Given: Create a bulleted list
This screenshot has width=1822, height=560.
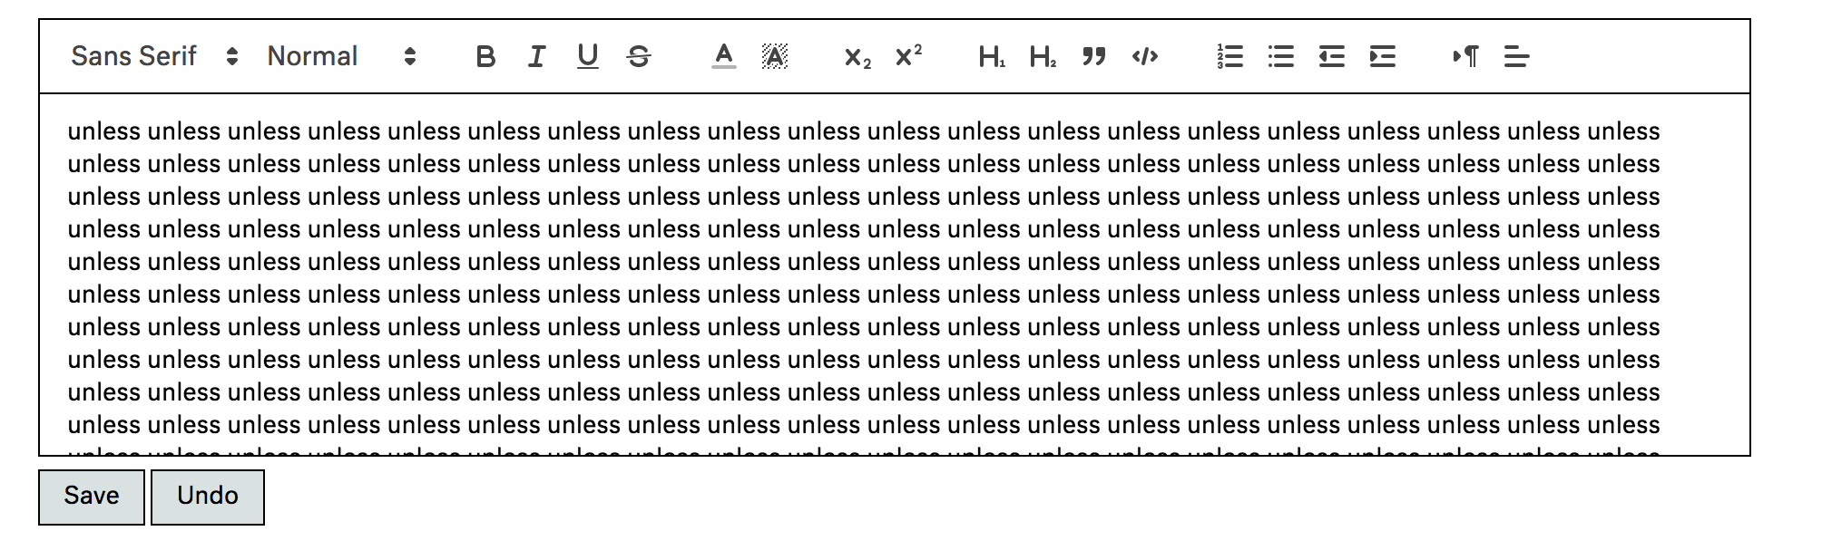Looking at the screenshot, I should 1280,57.
